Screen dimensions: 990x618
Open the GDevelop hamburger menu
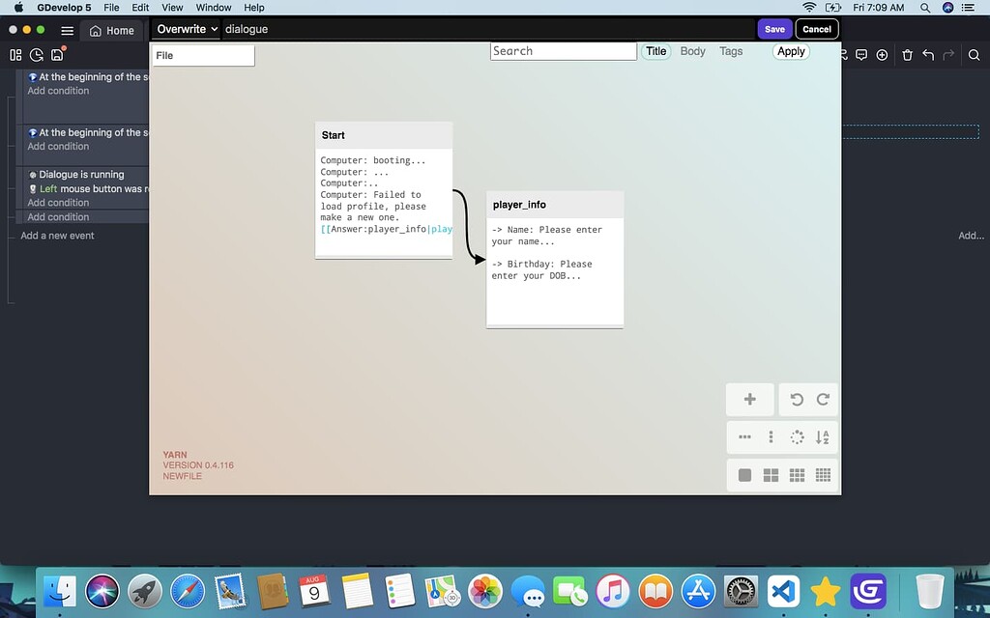[x=67, y=30]
